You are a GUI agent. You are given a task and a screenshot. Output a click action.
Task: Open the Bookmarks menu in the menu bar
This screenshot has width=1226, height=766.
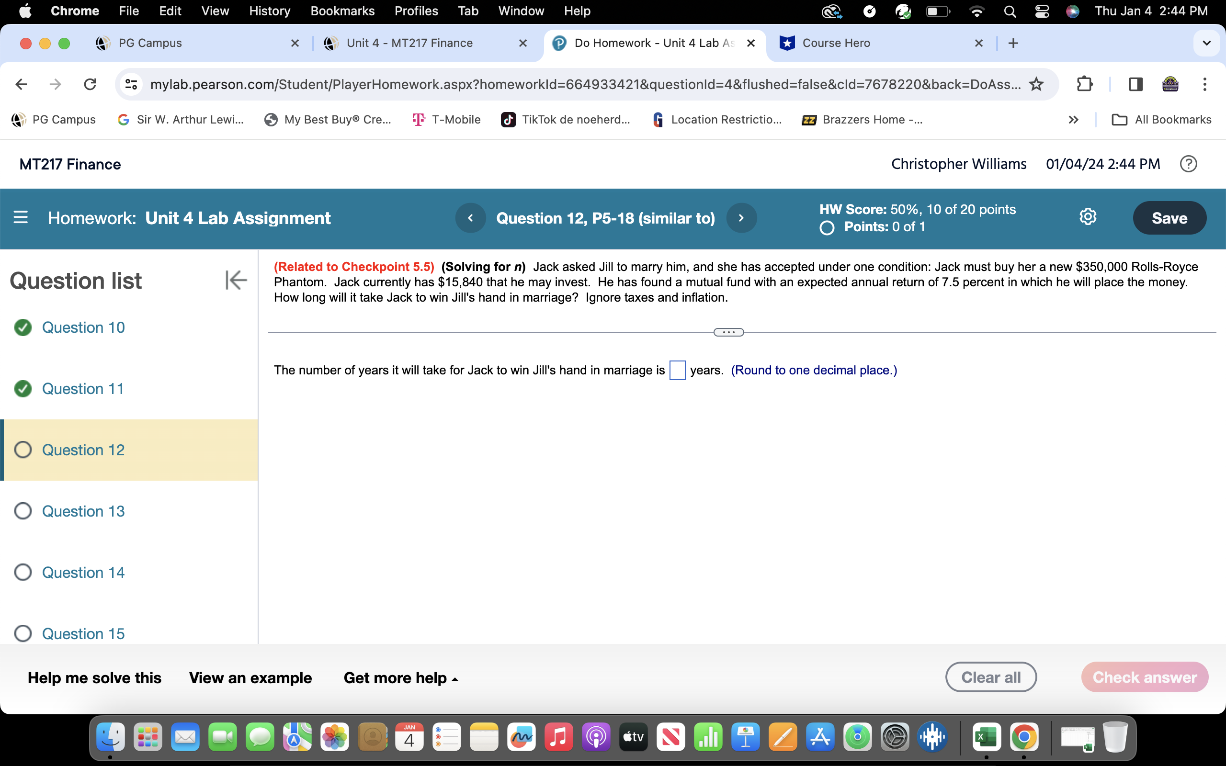tap(342, 11)
